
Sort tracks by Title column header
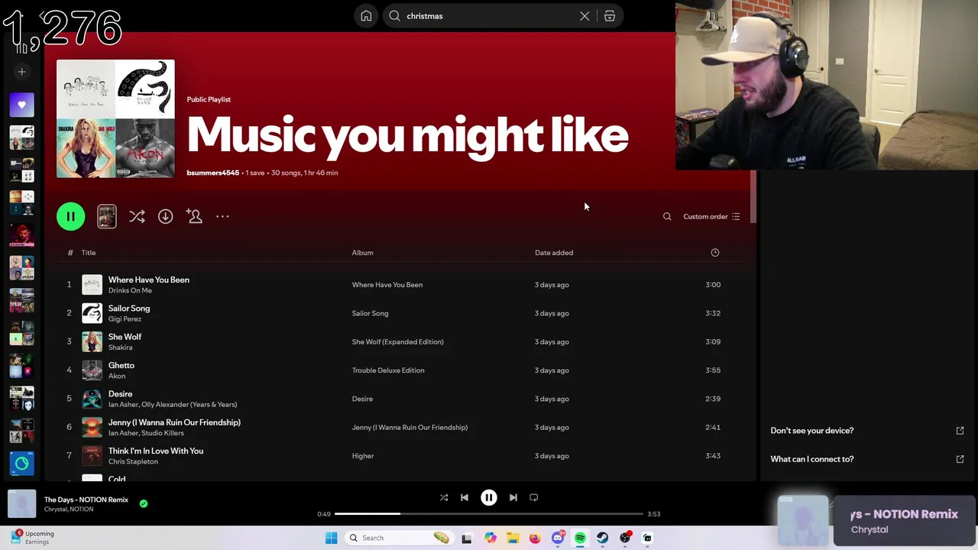coord(89,253)
